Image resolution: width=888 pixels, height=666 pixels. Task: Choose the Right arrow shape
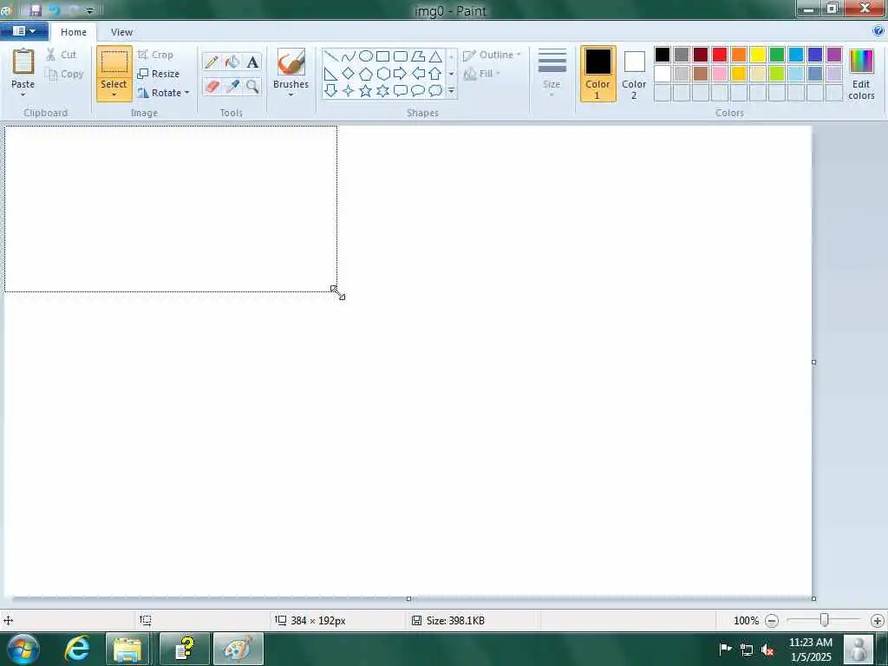(401, 74)
